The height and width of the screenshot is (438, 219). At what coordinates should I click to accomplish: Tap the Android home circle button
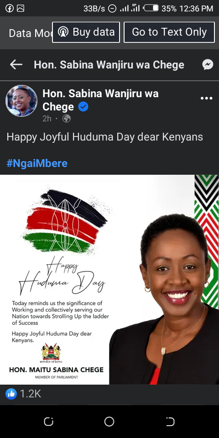109,422
